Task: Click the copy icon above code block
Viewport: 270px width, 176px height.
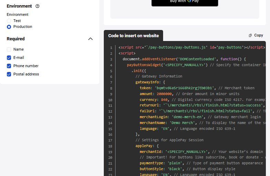Action: [250, 35]
